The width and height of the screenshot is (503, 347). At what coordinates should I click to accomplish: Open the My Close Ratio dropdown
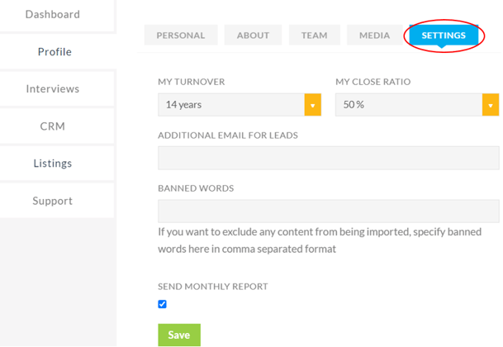tap(417, 105)
